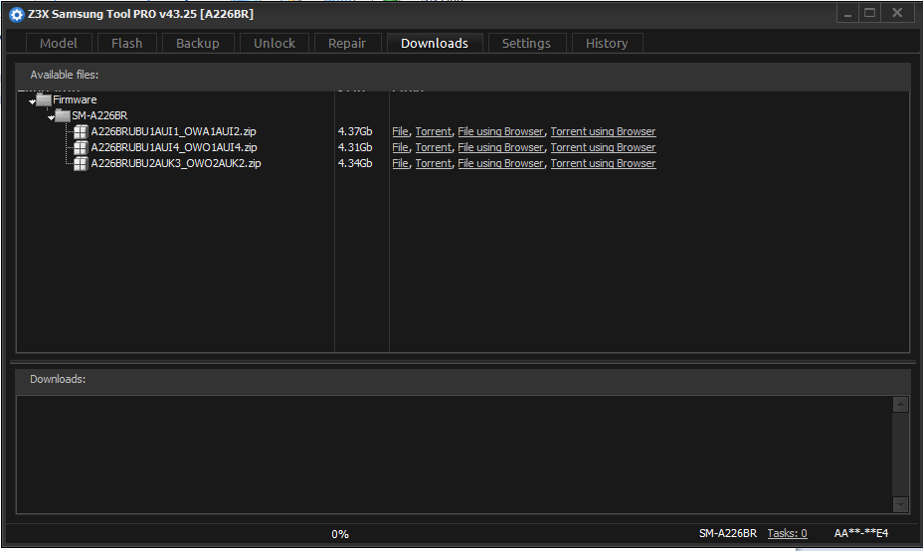This screenshot has width=923, height=551.
Task: View the History tab
Action: tap(607, 43)
